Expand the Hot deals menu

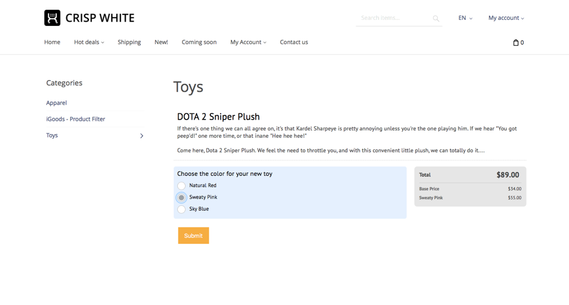coord(89,42)
